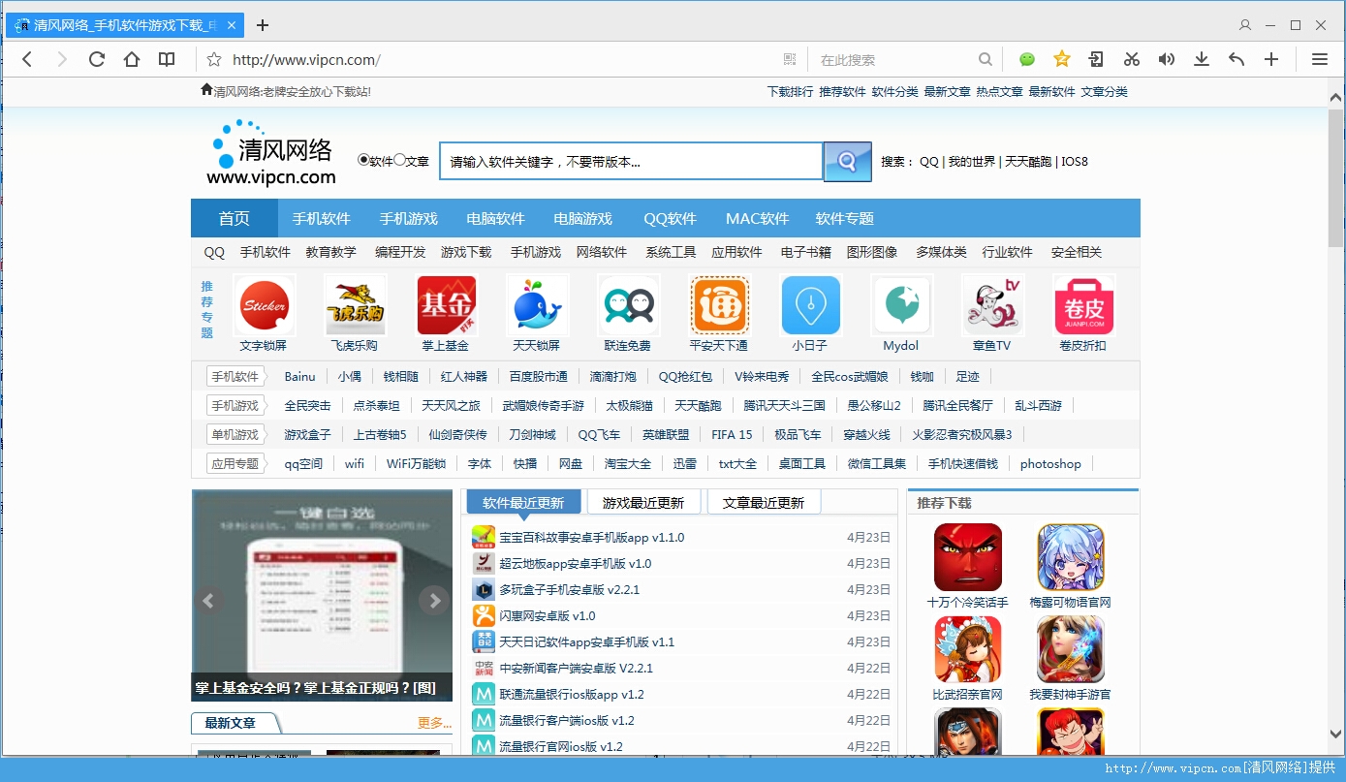Mute sound with the speaker icon
1346x782 pixels.
pyautogui.click(x=1167, y=59)
